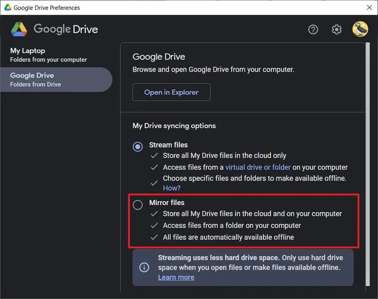Open Google Drive settings gear
Screen dimensions: 378x299
click(x=337, y=29)
